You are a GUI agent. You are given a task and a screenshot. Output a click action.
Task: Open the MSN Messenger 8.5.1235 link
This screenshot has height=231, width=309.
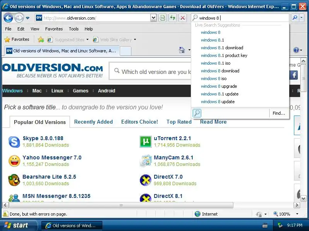(56, 196)
